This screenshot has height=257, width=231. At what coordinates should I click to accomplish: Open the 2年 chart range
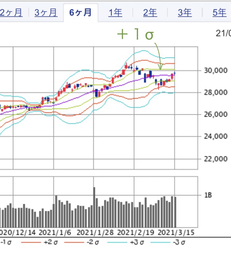tap(150, 13)
